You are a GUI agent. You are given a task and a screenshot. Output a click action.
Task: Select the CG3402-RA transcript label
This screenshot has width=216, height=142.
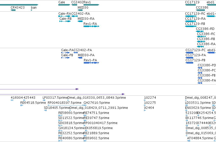(x=80, y=14)
